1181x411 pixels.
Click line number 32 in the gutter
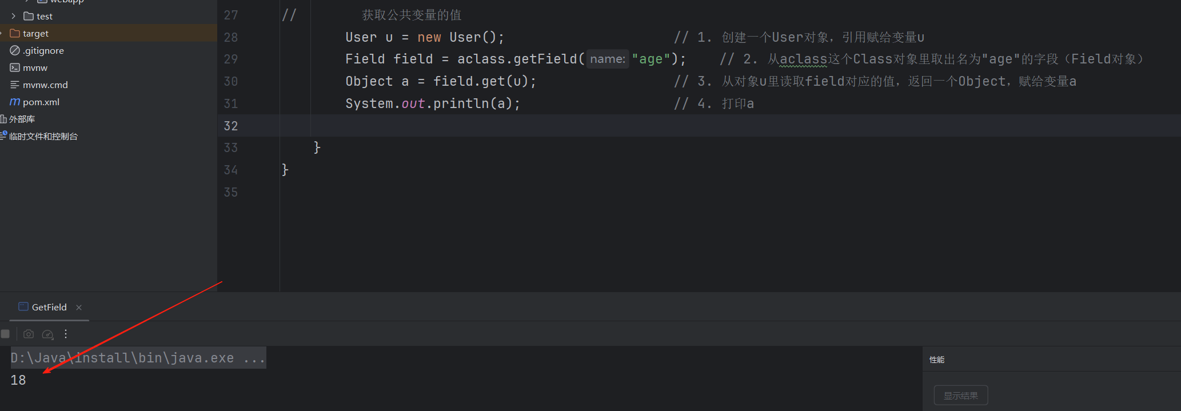point(231,126)
